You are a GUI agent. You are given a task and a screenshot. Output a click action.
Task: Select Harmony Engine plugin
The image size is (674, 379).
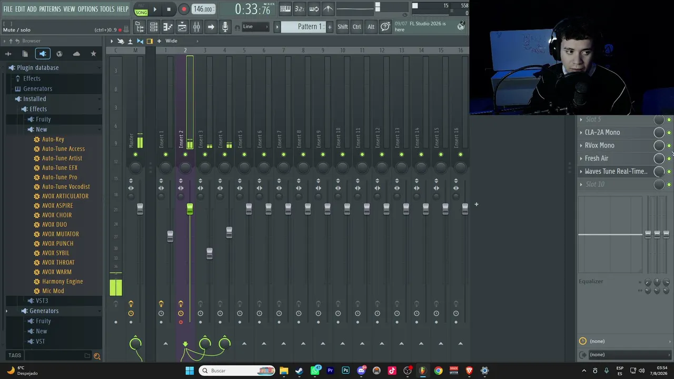click(x=62, y=282)
